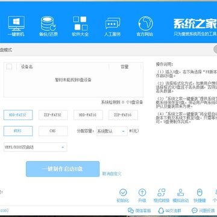Open the 快捷键 shortcut keys lookup
This screenshot has width=217, height=217.
(200, 195)
